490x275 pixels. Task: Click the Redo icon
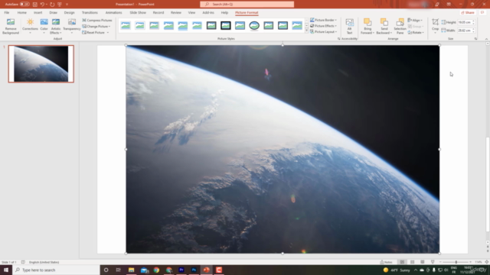click(x=52, y=5)
